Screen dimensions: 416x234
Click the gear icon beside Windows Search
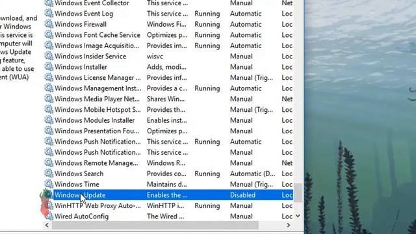point(49,174)
